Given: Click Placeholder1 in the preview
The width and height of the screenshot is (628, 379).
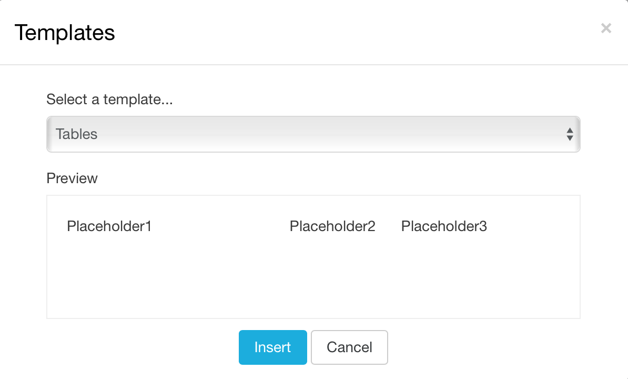Looking at the screenshot, I should [109, 226].
